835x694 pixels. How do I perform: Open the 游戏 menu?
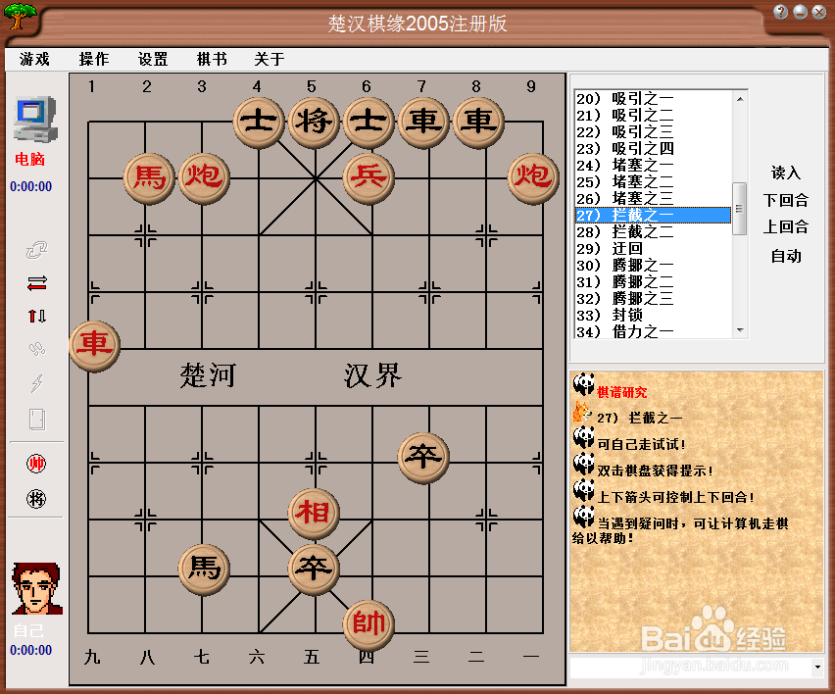[34, 59]
